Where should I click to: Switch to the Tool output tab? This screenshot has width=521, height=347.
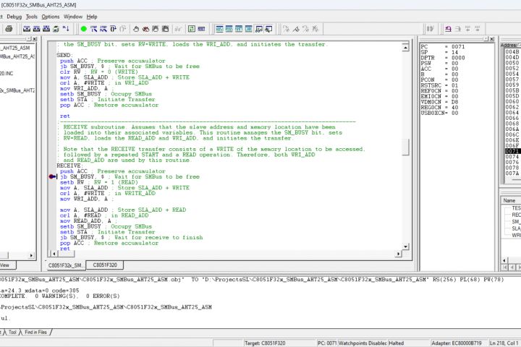(12, 332)
